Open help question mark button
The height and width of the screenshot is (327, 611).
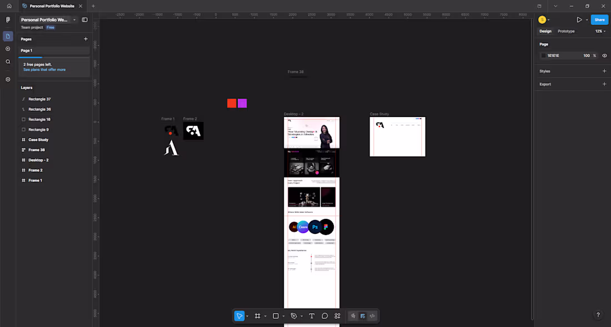click(598, 315)
